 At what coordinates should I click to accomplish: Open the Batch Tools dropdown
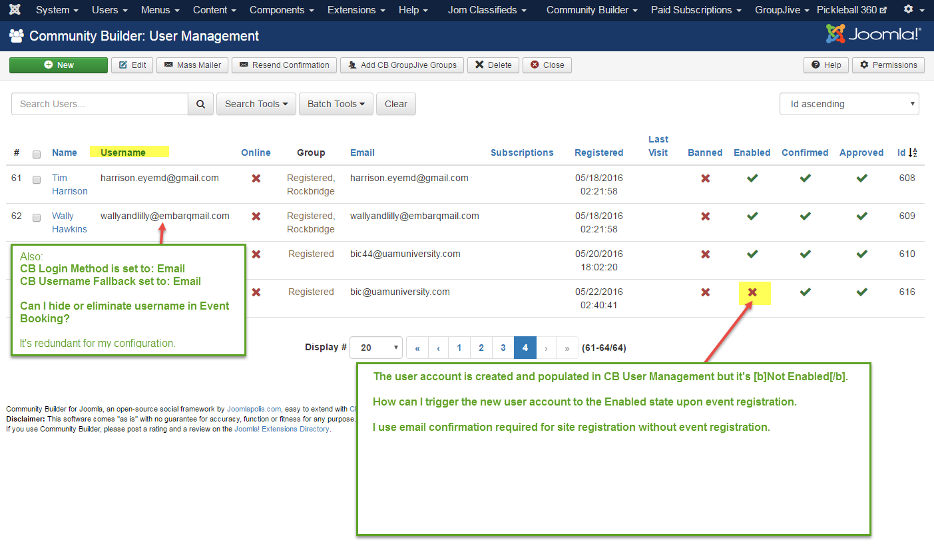pos(336,104)
